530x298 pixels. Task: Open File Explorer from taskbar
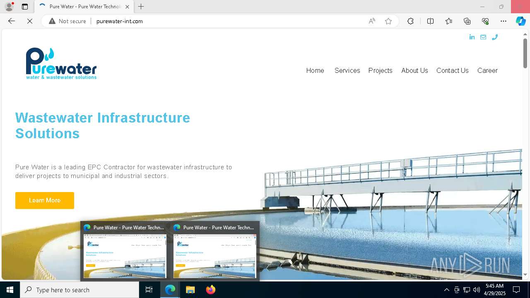click(190, 290)
